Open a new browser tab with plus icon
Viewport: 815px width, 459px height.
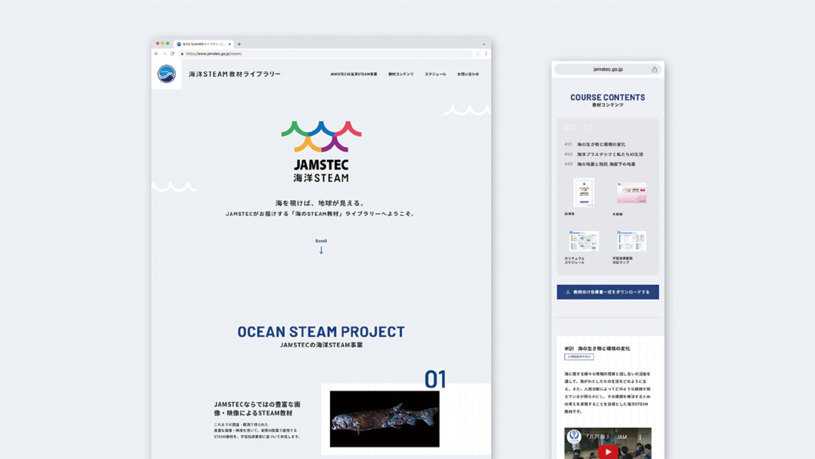(239, 44)
